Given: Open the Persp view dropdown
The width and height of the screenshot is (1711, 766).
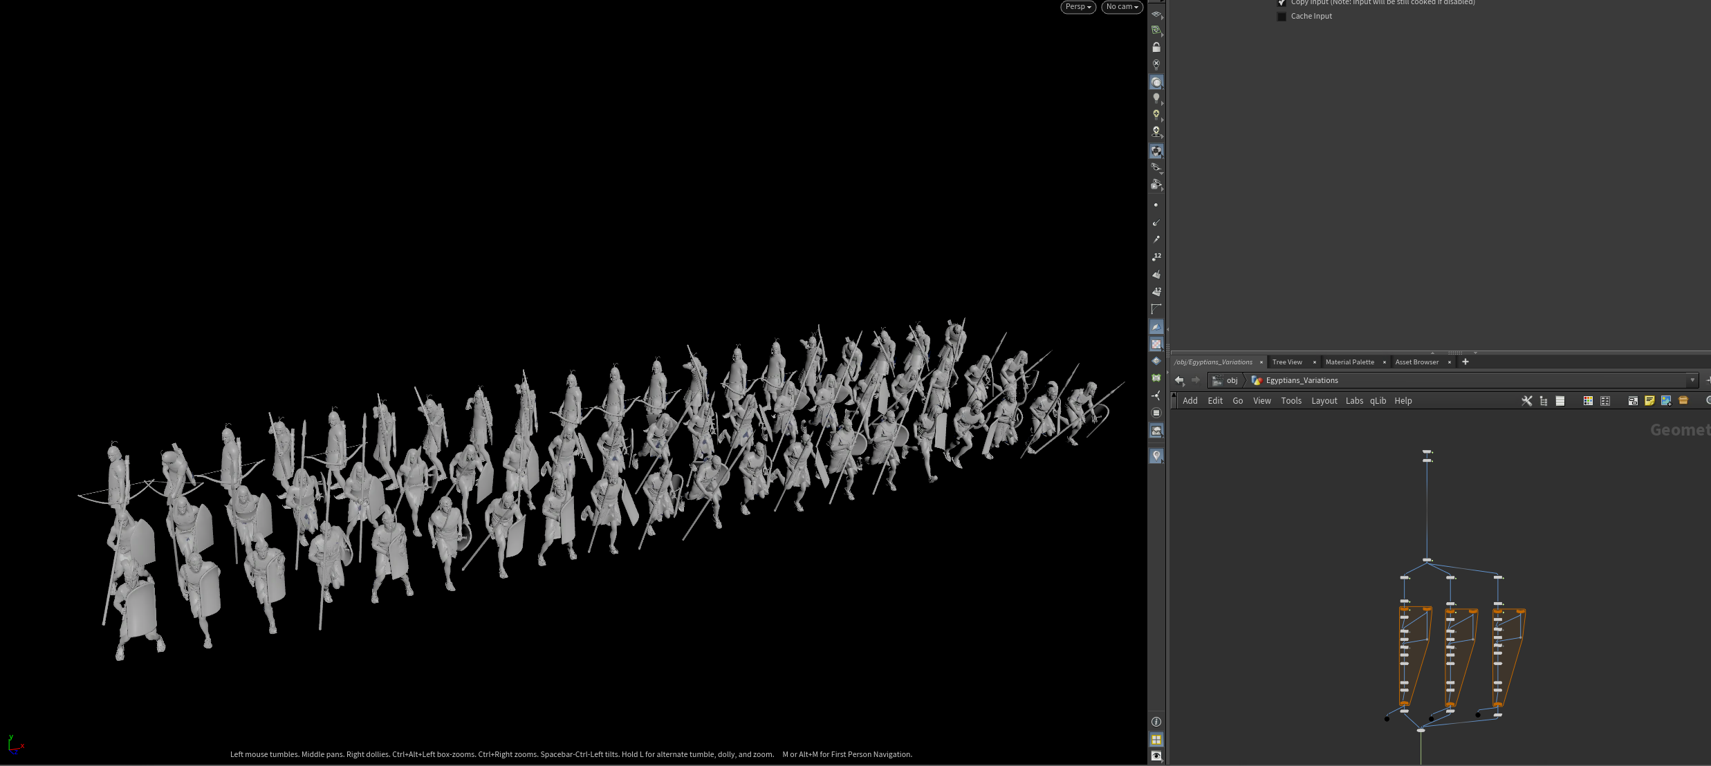Looking at the screenshot, I should [1078, 7].
